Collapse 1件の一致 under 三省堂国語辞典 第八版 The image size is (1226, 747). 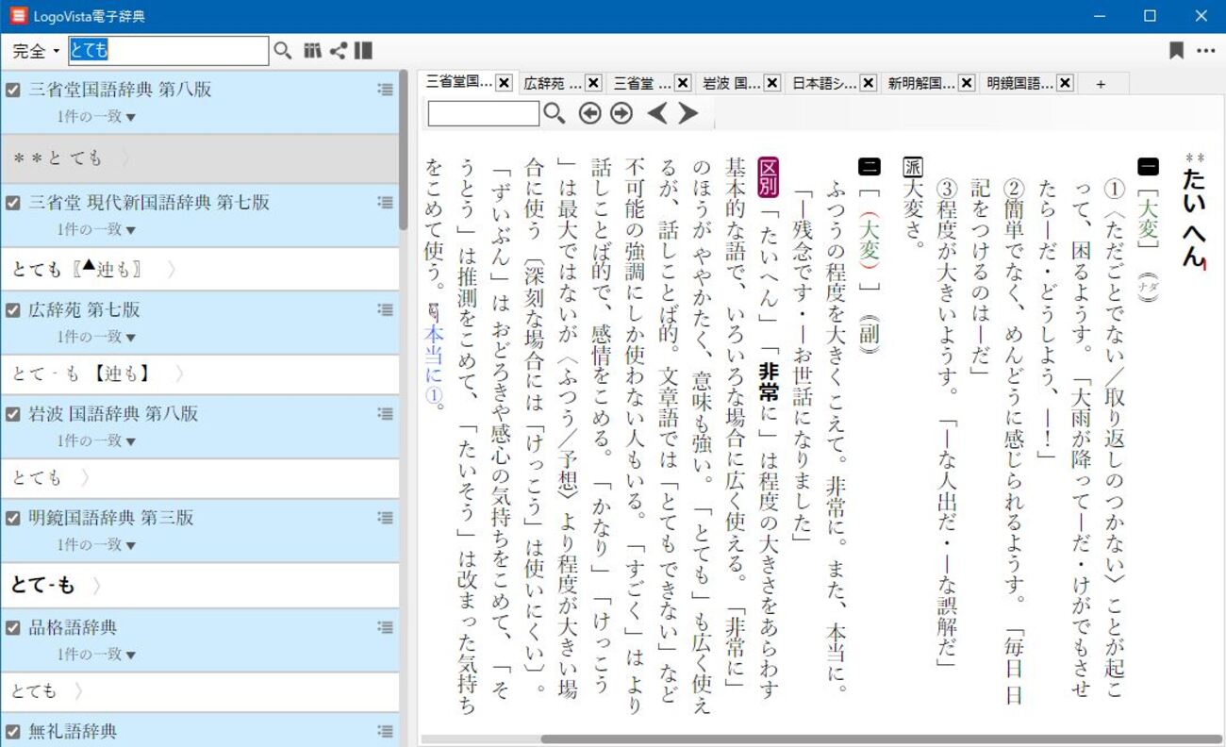(x=95, y=117)
